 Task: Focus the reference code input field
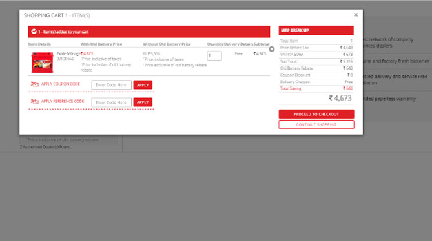pos(111,102)
